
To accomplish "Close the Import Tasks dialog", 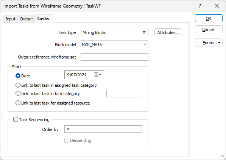I will (x=217, y=6).
